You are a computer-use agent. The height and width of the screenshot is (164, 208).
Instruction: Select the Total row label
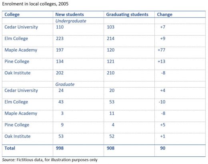(x=10, y=148)
